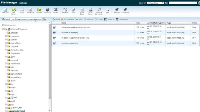Screen dimensions: 200x112
Task: Navigate Back in file list
Action: 79,19
